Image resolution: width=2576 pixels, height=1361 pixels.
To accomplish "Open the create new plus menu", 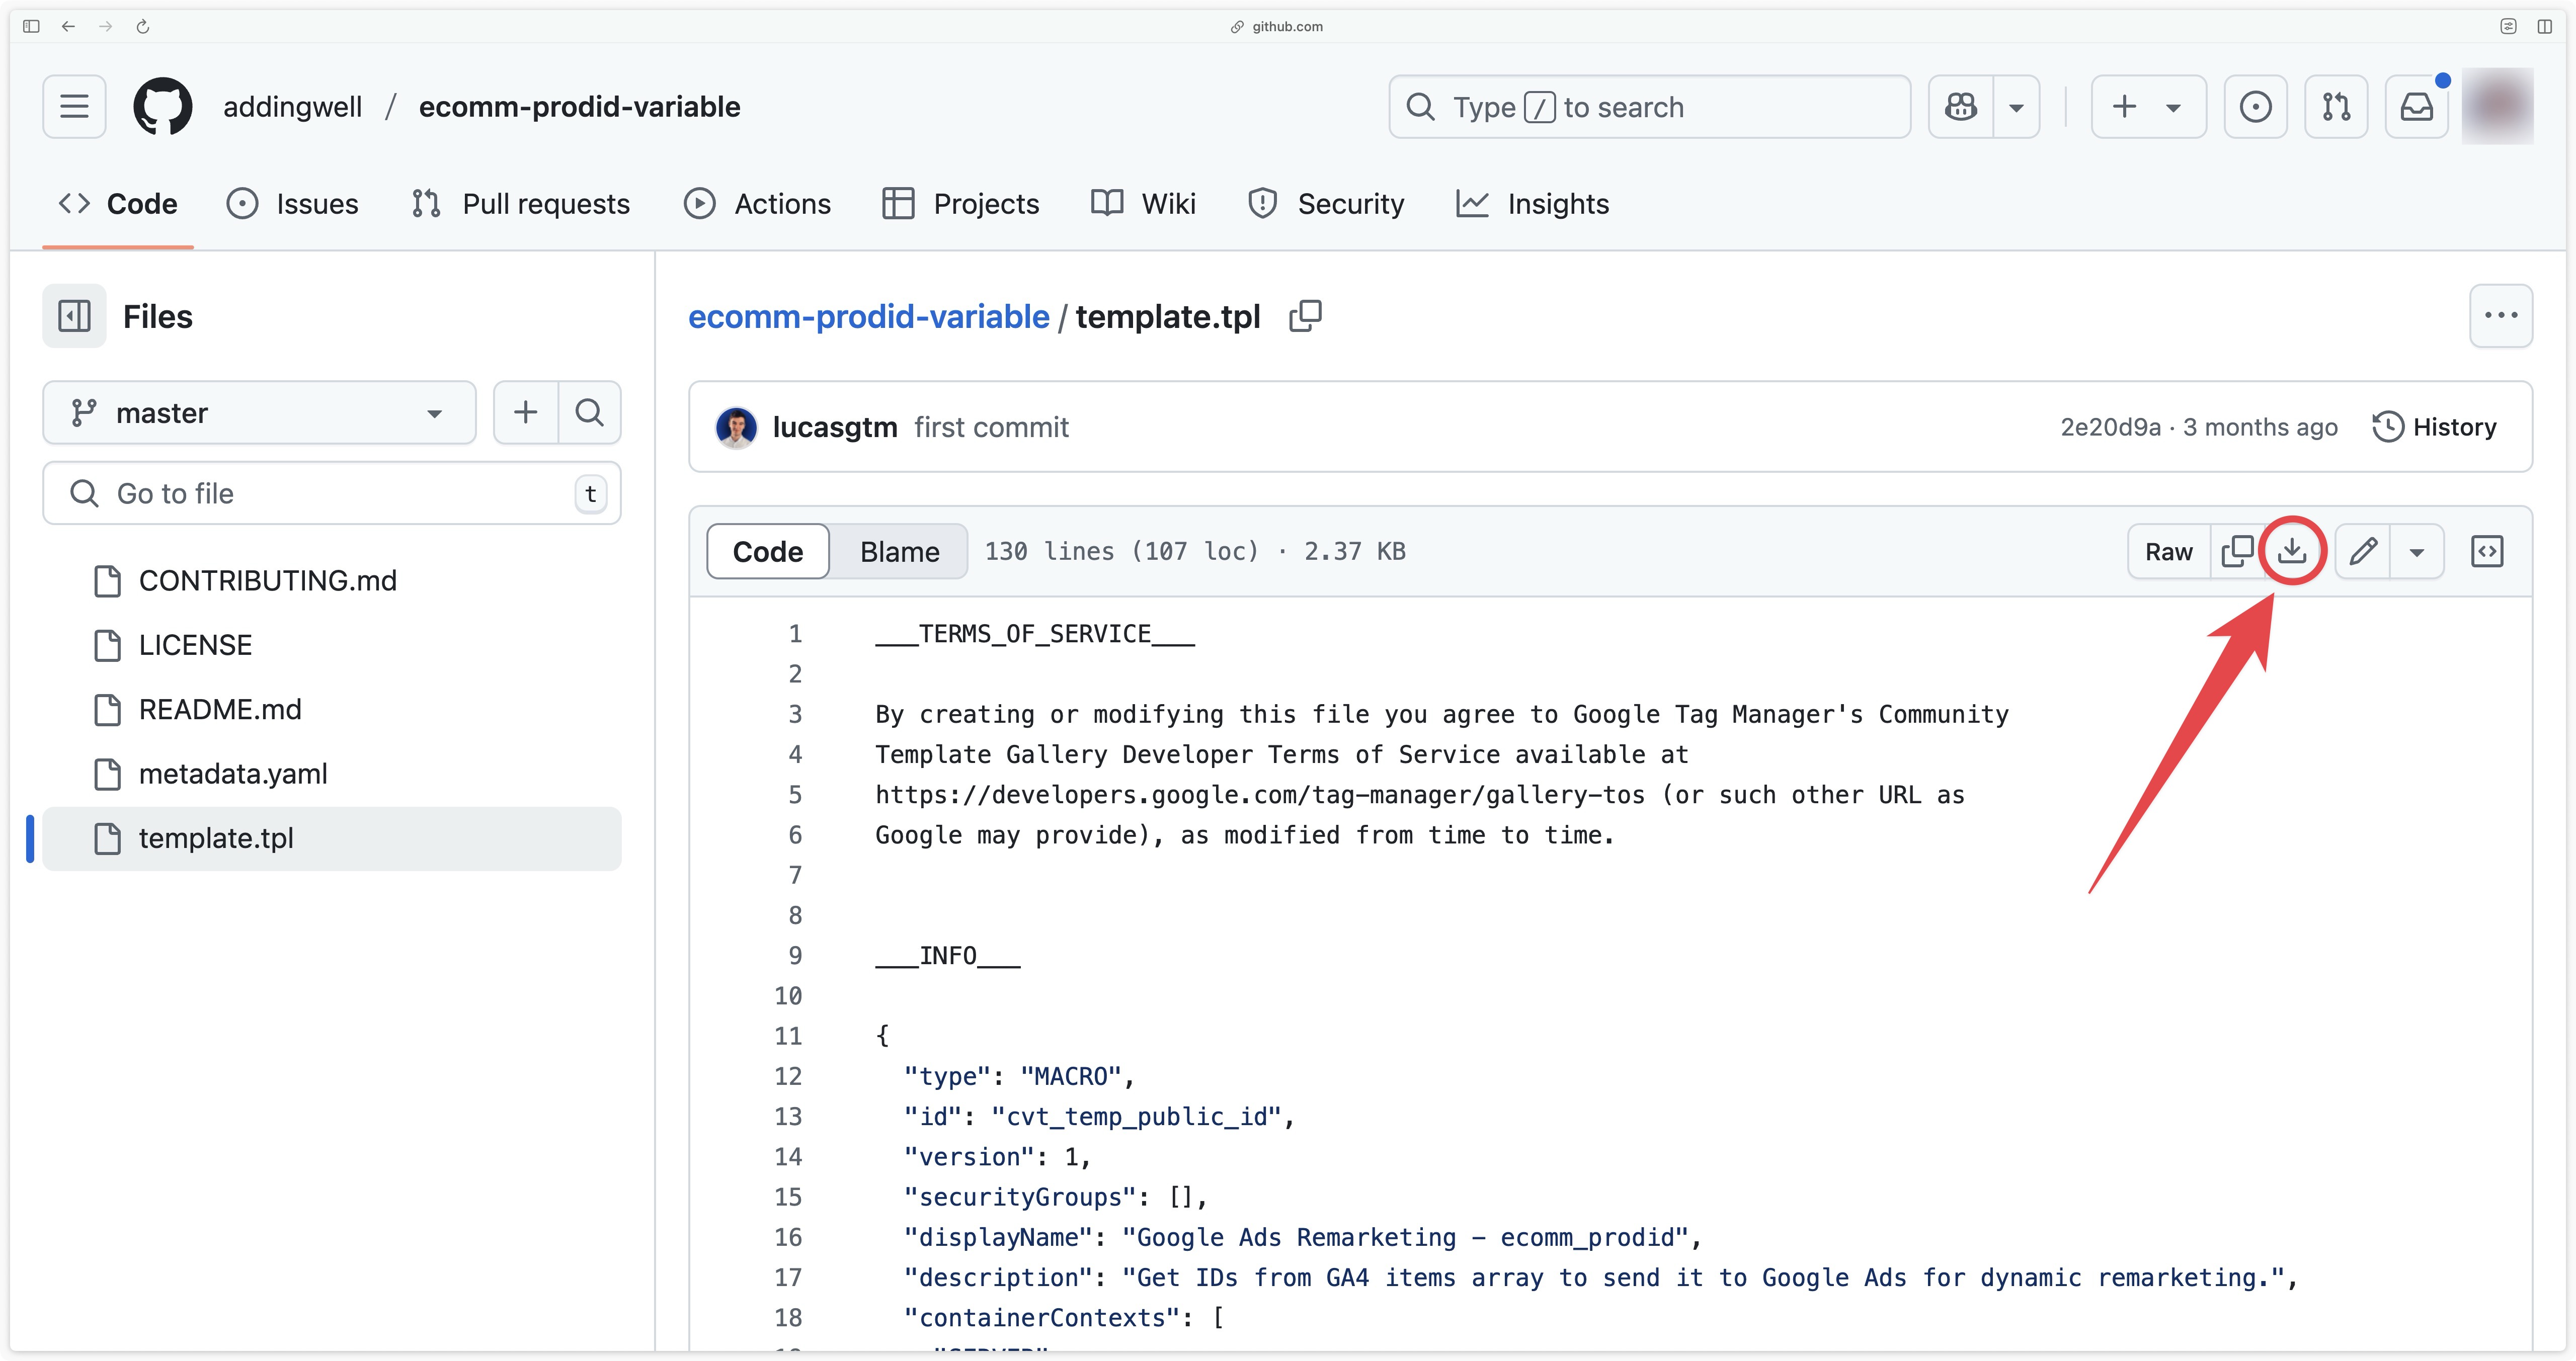I will (2148, 106).
